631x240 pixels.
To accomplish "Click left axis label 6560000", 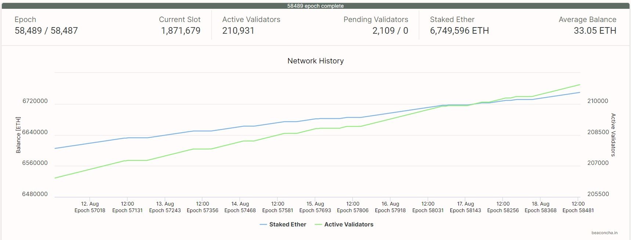I will click(x=35, y=163).
